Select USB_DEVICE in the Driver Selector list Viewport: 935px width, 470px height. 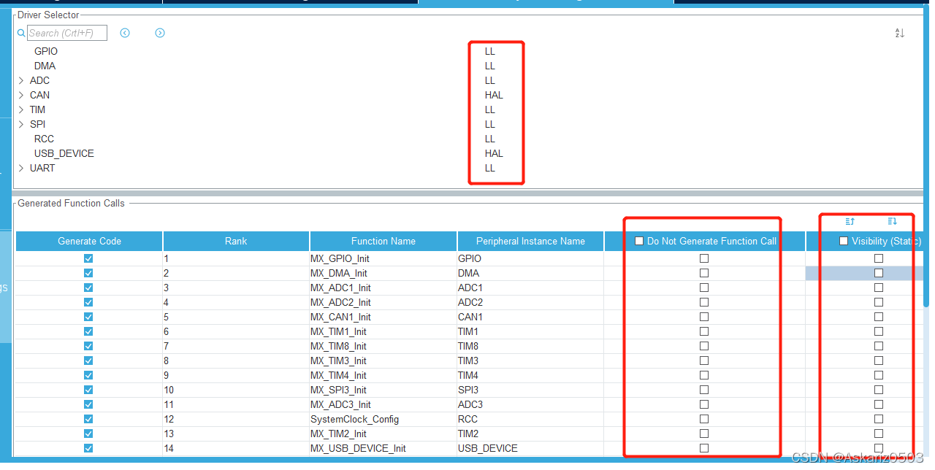pyautogui.click(x=64, y=153)
